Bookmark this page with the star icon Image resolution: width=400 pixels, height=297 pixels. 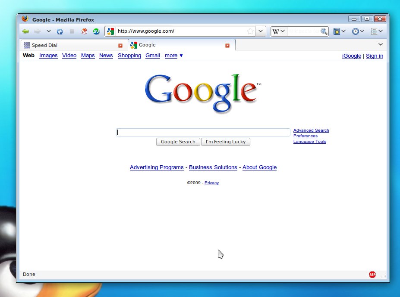click(250, 31)
